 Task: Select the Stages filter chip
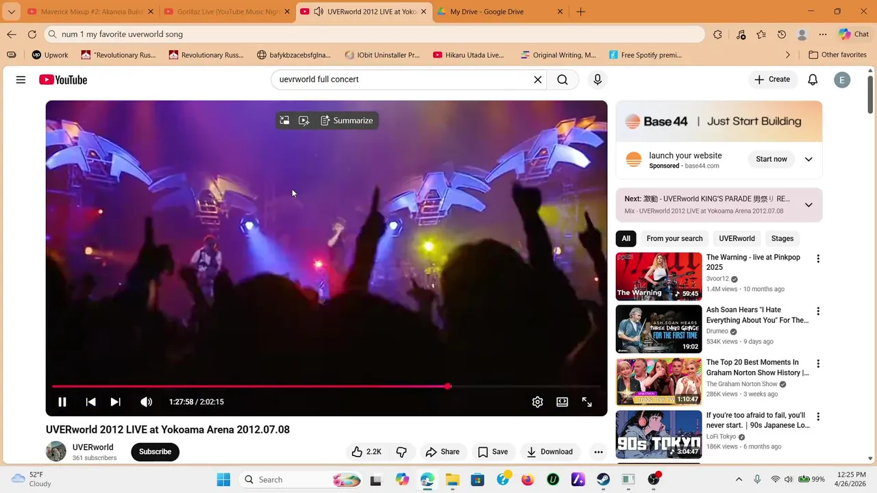782,238
